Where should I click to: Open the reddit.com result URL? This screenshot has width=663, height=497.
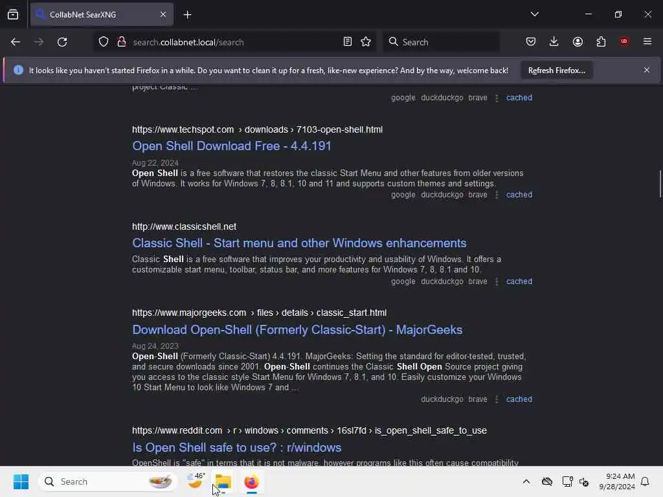(309, 430)
